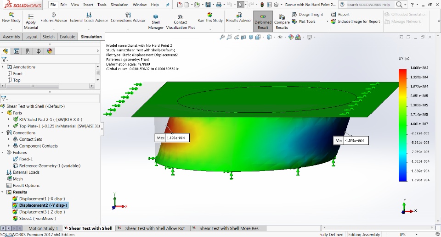
Task: Open the Results Advisor
Action: [239, 17]
